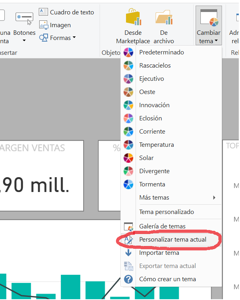Click the Corriente theme color wheel icon
Screen dimensions: 240x300
[128, 132]
